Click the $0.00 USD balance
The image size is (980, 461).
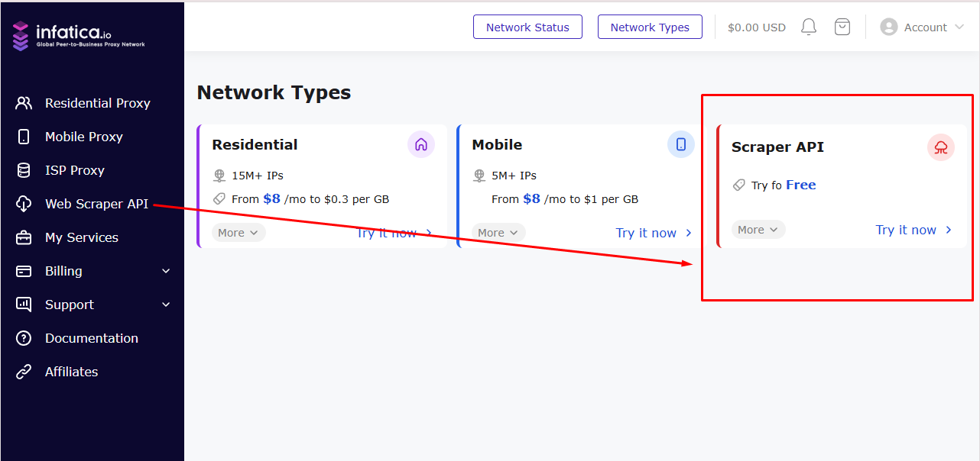[757, 27]
